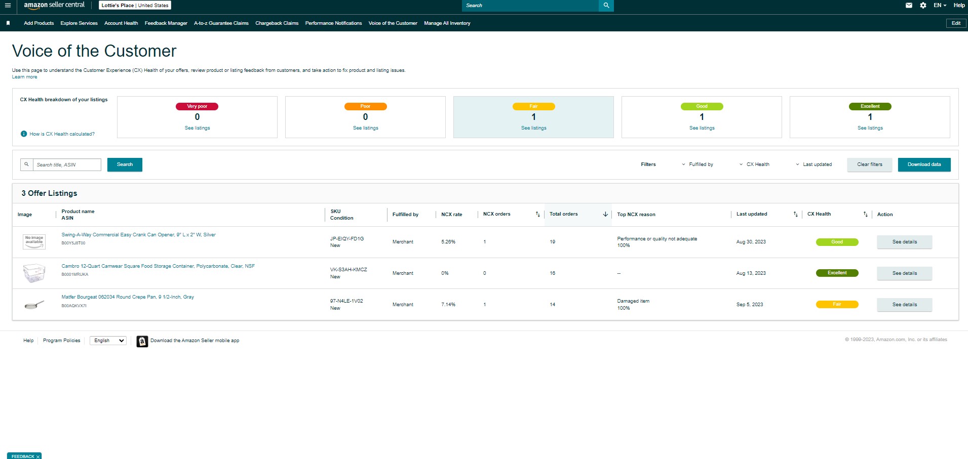968x459 pixels.
Task: Expand the Fulfilled by filter
Action: click(697, 164)
